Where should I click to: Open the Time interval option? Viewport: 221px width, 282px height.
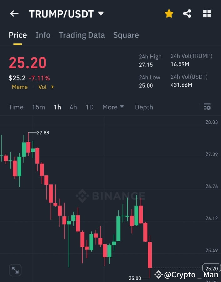(x=16, y=107)
